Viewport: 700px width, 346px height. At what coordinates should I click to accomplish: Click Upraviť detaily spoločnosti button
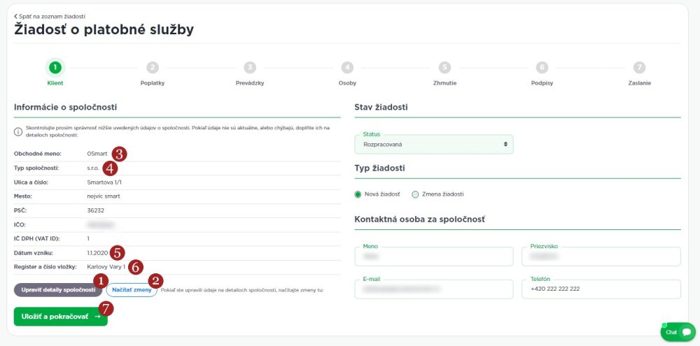[x=57, y=289]
